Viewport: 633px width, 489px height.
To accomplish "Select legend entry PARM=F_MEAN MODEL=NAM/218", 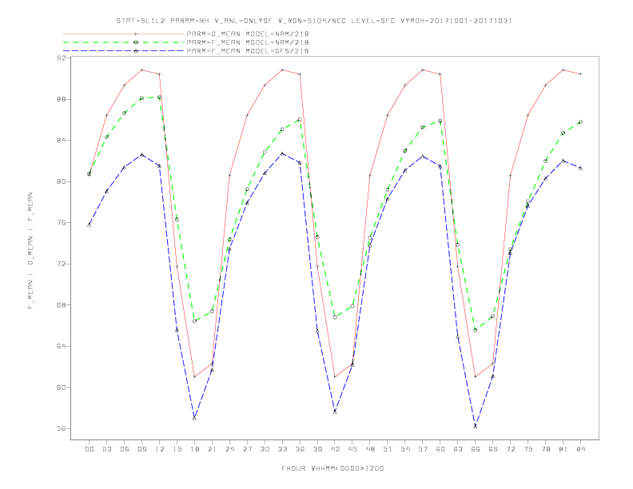I will [x=248, y=42].
